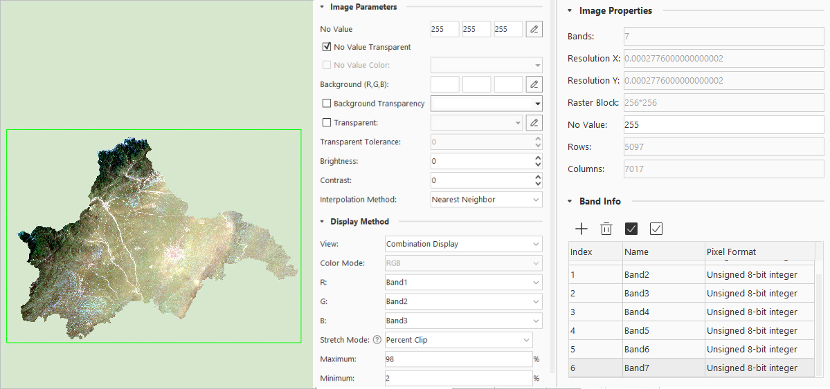Image resolution: width=830 pixels, height=389 pixels.
Task: Collapse the Image Parameters section
Action: 323,7
